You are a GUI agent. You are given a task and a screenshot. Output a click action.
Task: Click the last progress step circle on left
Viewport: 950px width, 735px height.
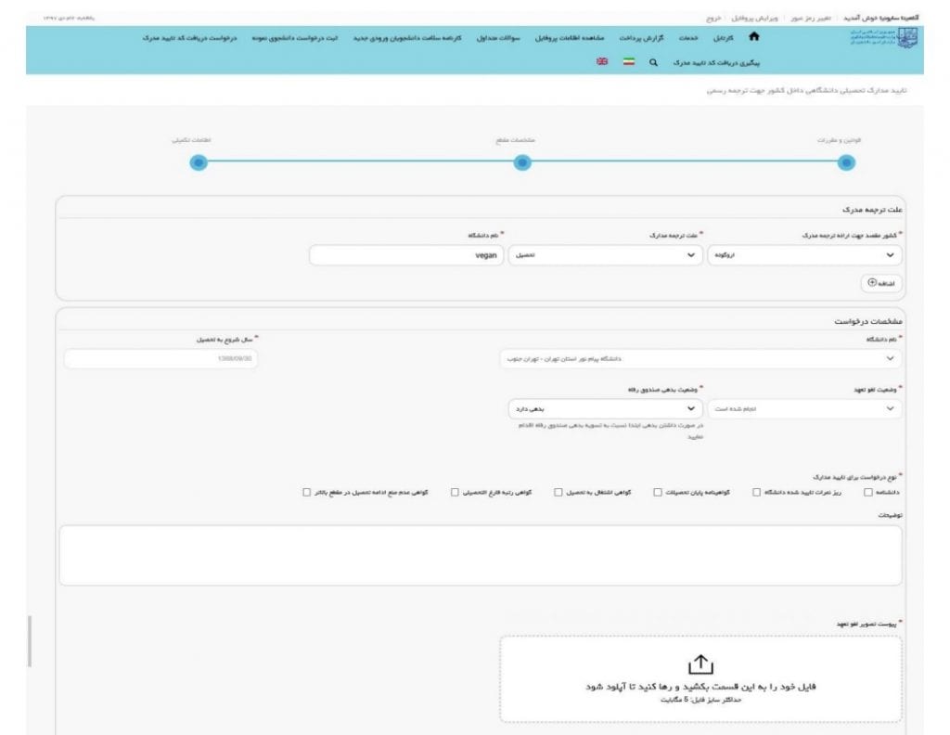tap(198, 162)
